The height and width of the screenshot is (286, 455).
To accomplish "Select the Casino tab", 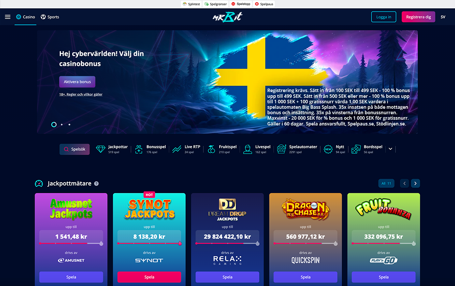I will pyautogui.click(x=26, y=17).
